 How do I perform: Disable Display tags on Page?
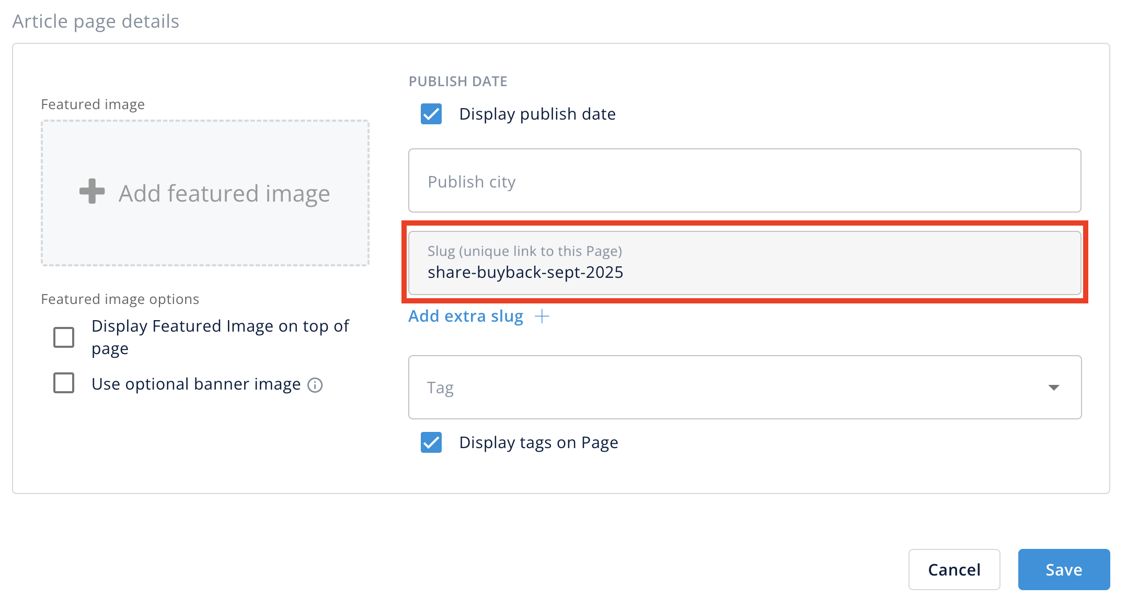430,442
